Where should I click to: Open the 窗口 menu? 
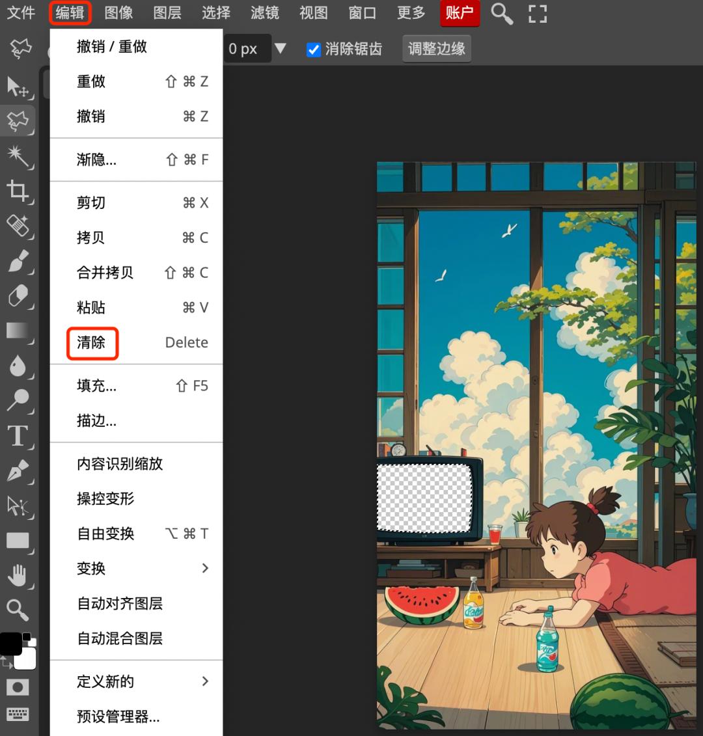coord(363,12)
